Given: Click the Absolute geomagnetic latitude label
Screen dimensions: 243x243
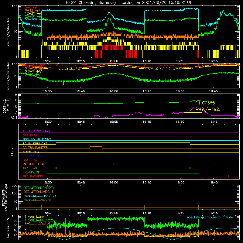Looking at the screenshot, I should (210, 217).
